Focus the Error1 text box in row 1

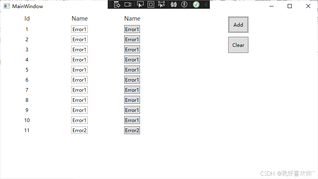click(x=79, y=29)
